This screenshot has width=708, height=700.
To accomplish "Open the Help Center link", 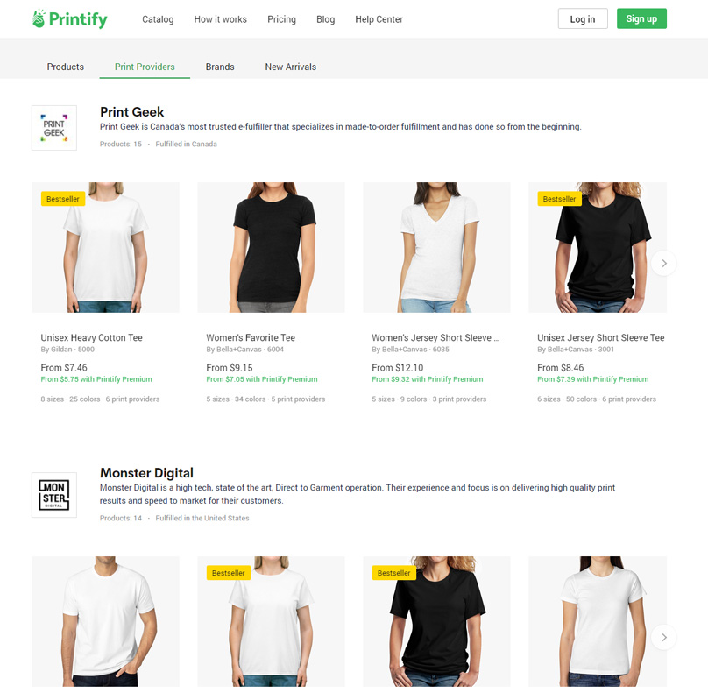I will click(x=379, y=19).
